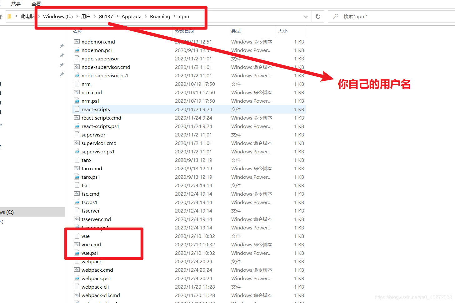Viewport: 455px width, 303px height.
Task: Click the vue.cmd file icon
Action: click(x=77, y=244)
